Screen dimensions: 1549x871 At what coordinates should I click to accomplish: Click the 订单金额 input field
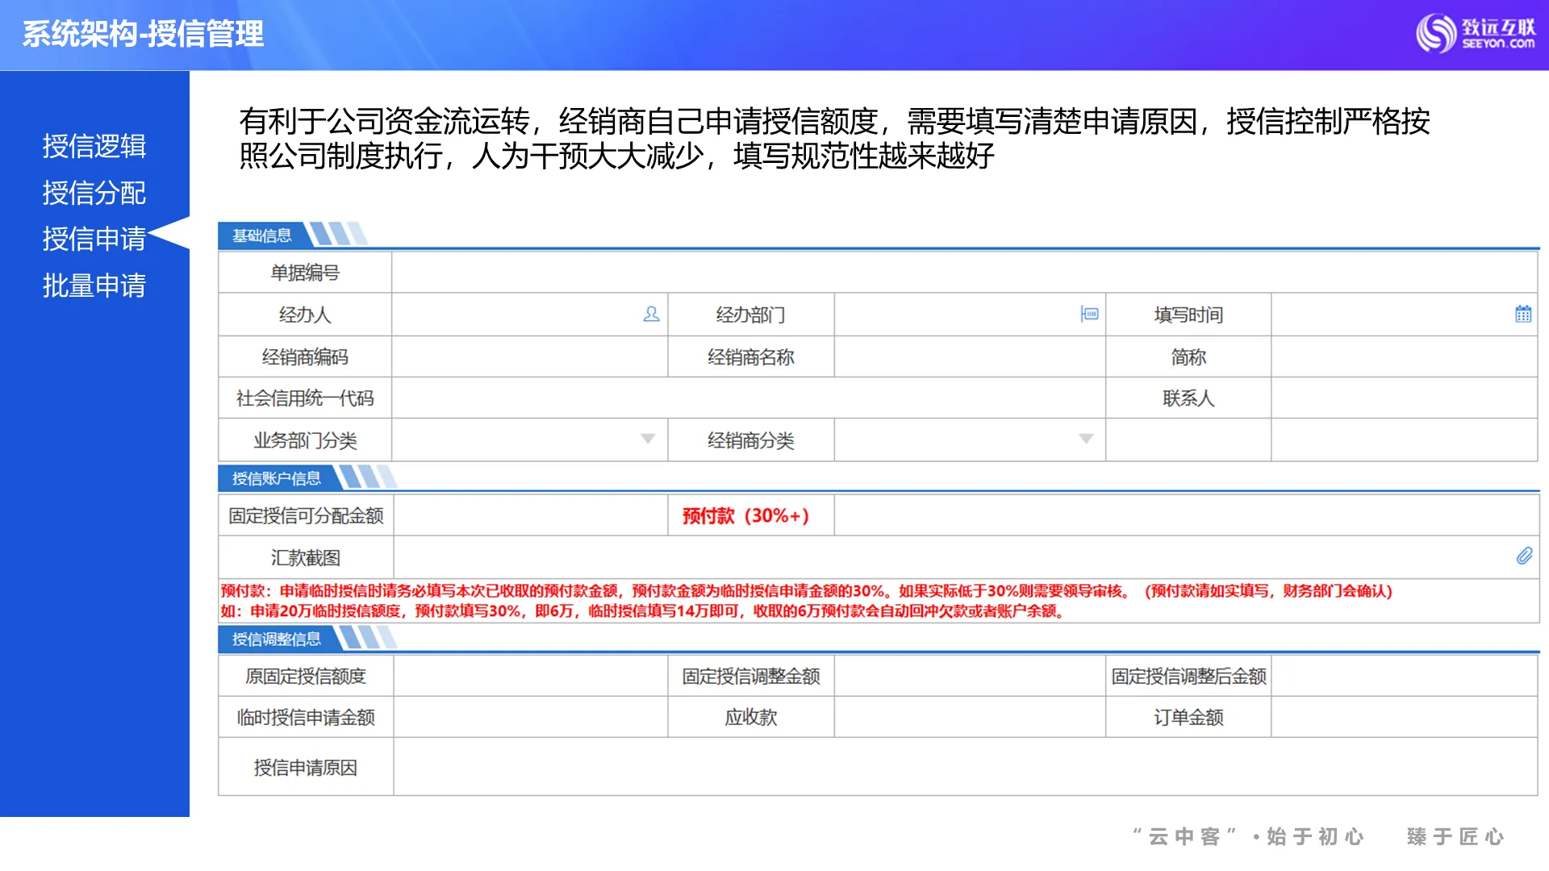(1404, 717)
